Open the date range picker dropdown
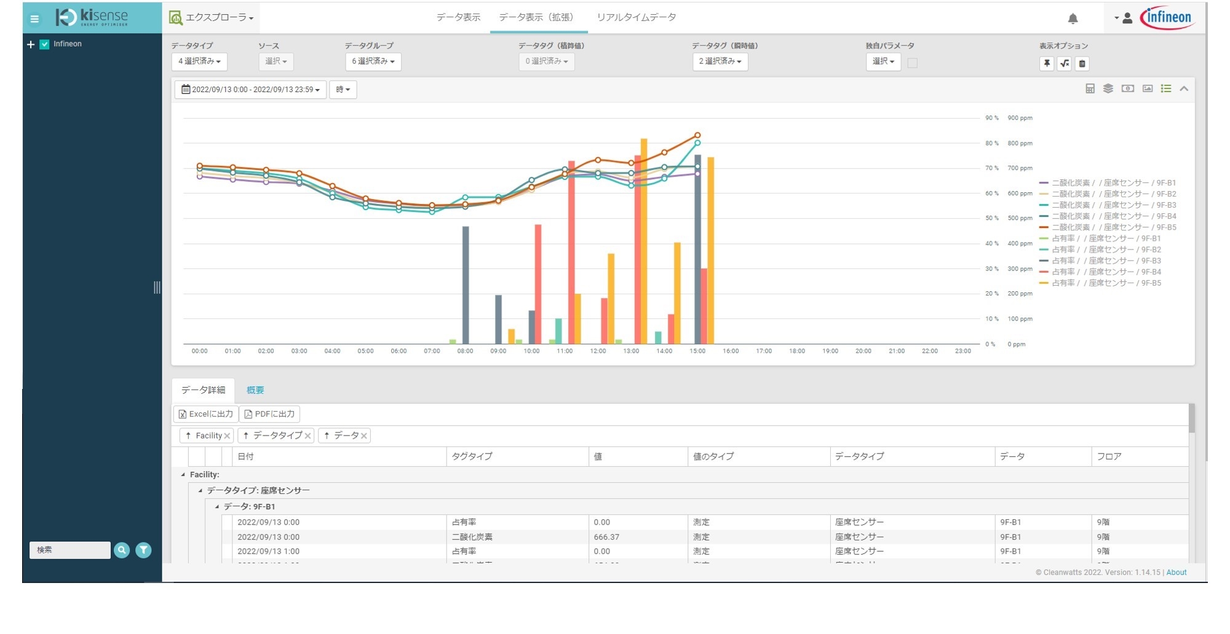Image resolution: width=1230 pixels, height=634 pixels. pyautogui.click(x=250, y=90)
